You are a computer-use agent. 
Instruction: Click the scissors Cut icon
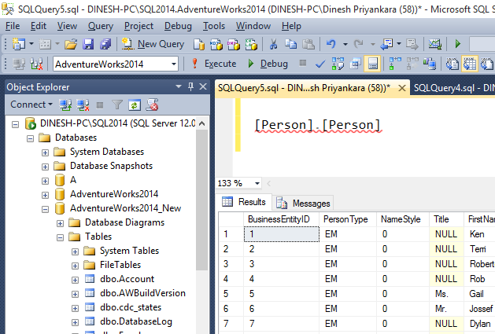(273, 44)
